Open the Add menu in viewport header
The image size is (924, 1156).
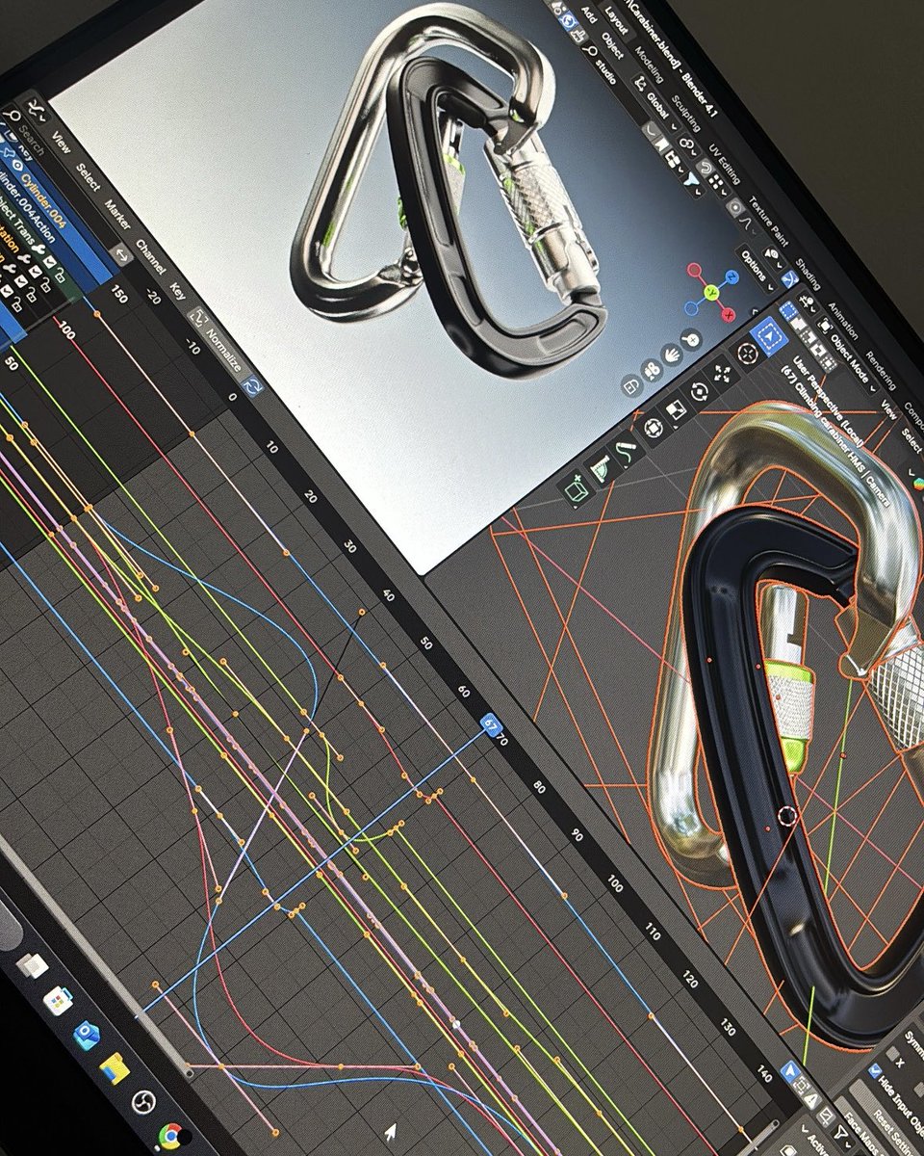coord(589,14)
